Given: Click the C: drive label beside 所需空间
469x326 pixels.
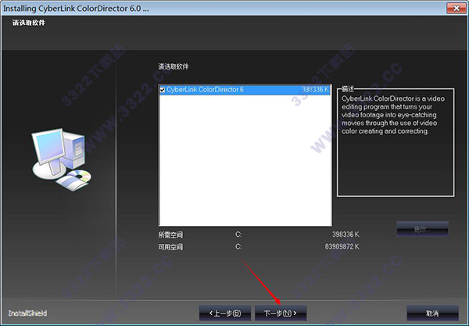Looking at the screenshot, I should (238, 235).
